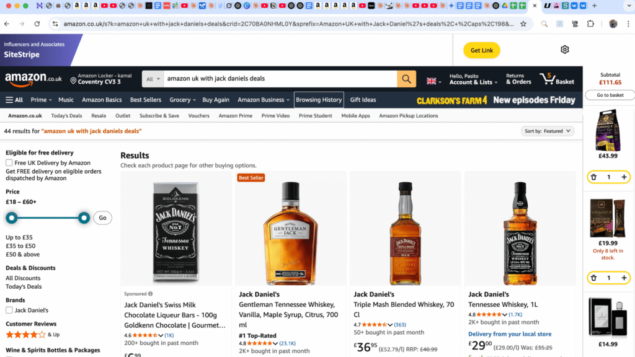Reload the page in the browser
Screen dimensions: 635x357
(x=37, y=24)
